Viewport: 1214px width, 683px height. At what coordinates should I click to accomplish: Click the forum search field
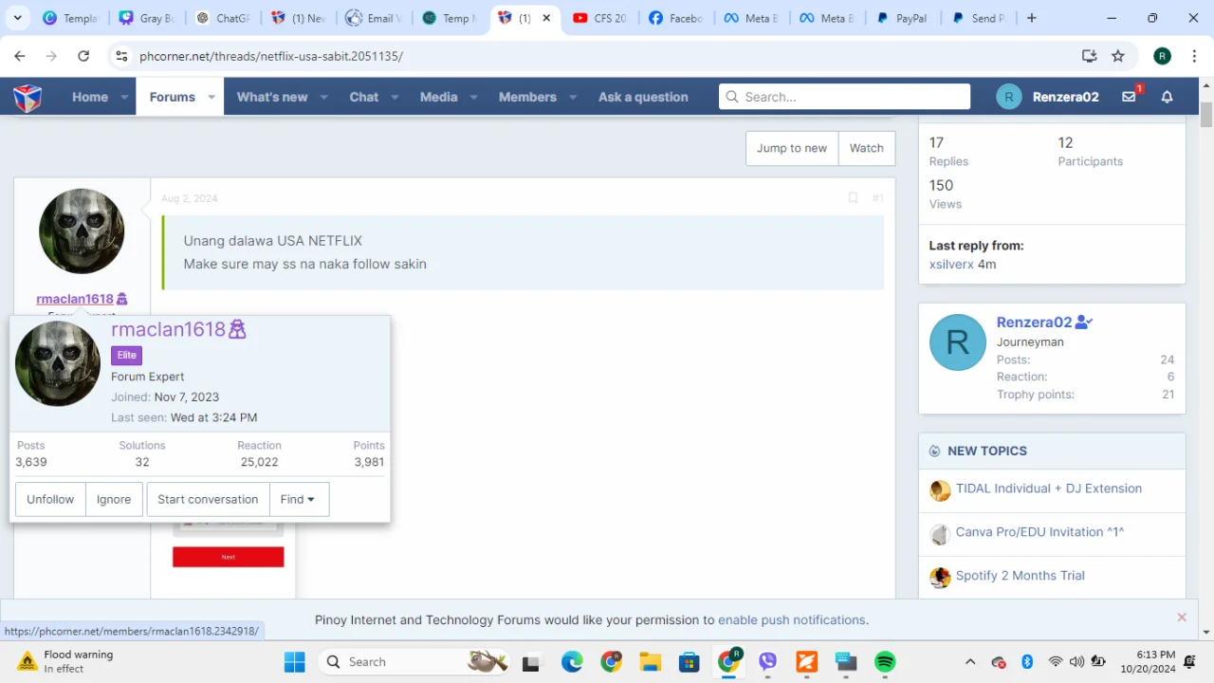pos(845,97)
